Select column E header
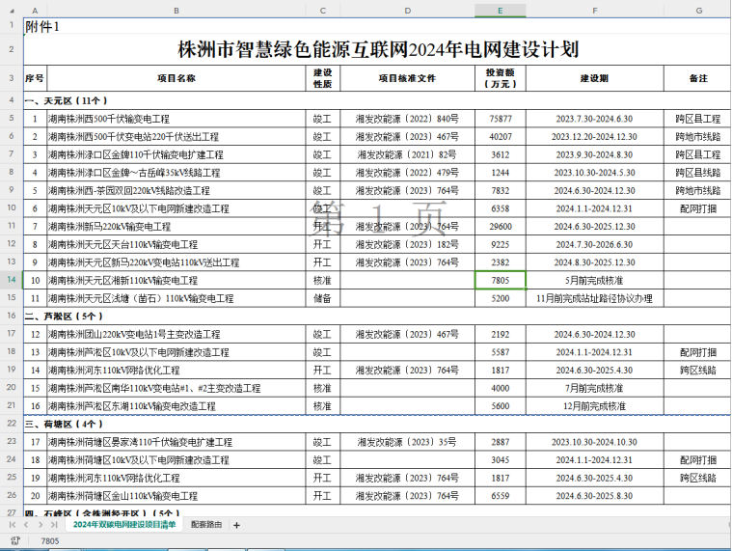The height and width of the screenshot is (551, 732). click(500, 10)
